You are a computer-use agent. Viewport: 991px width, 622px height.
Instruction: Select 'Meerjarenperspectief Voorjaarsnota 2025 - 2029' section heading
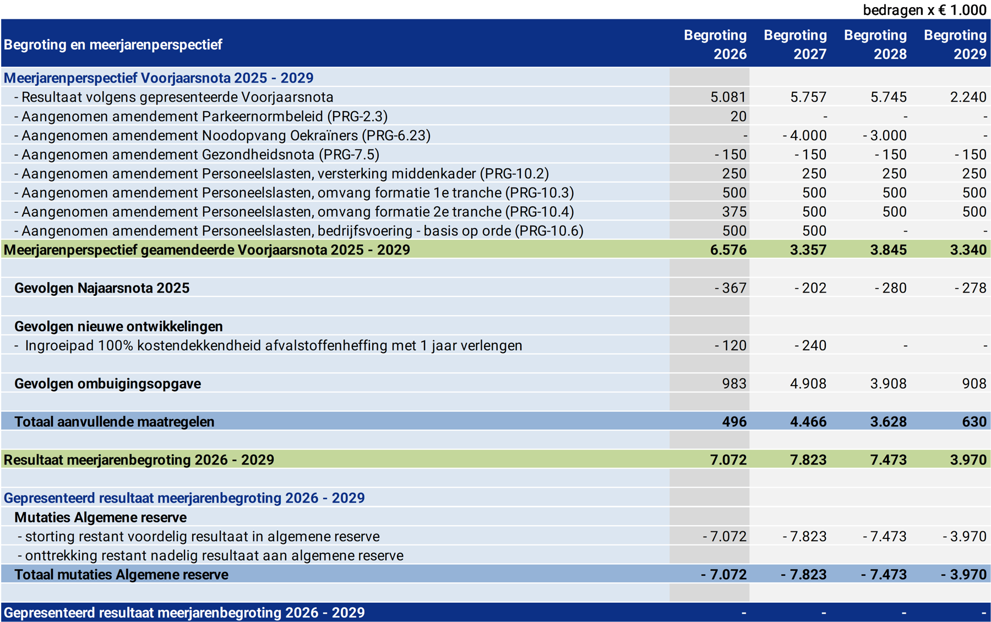(x=159, y=78)
